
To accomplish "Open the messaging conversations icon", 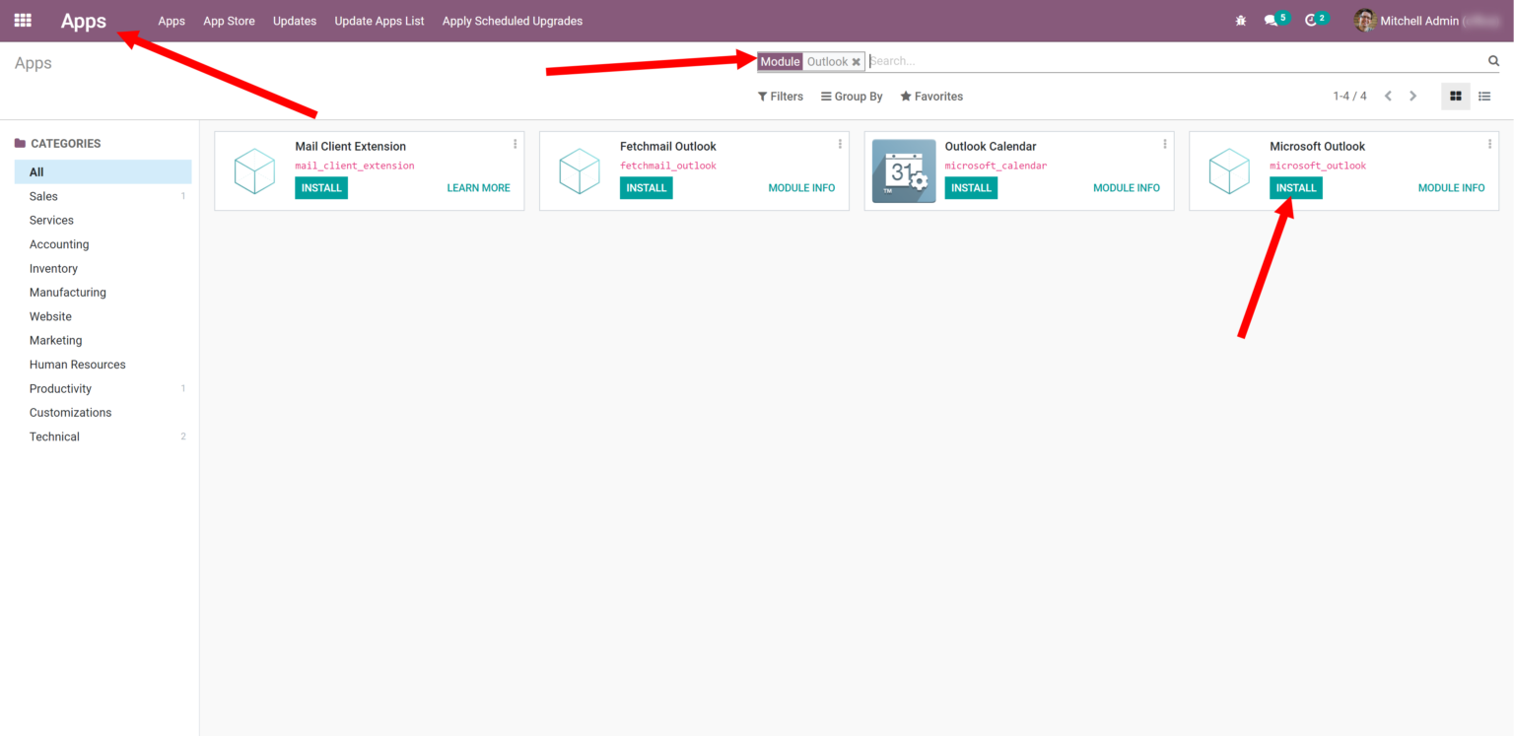I will 1272,20.
